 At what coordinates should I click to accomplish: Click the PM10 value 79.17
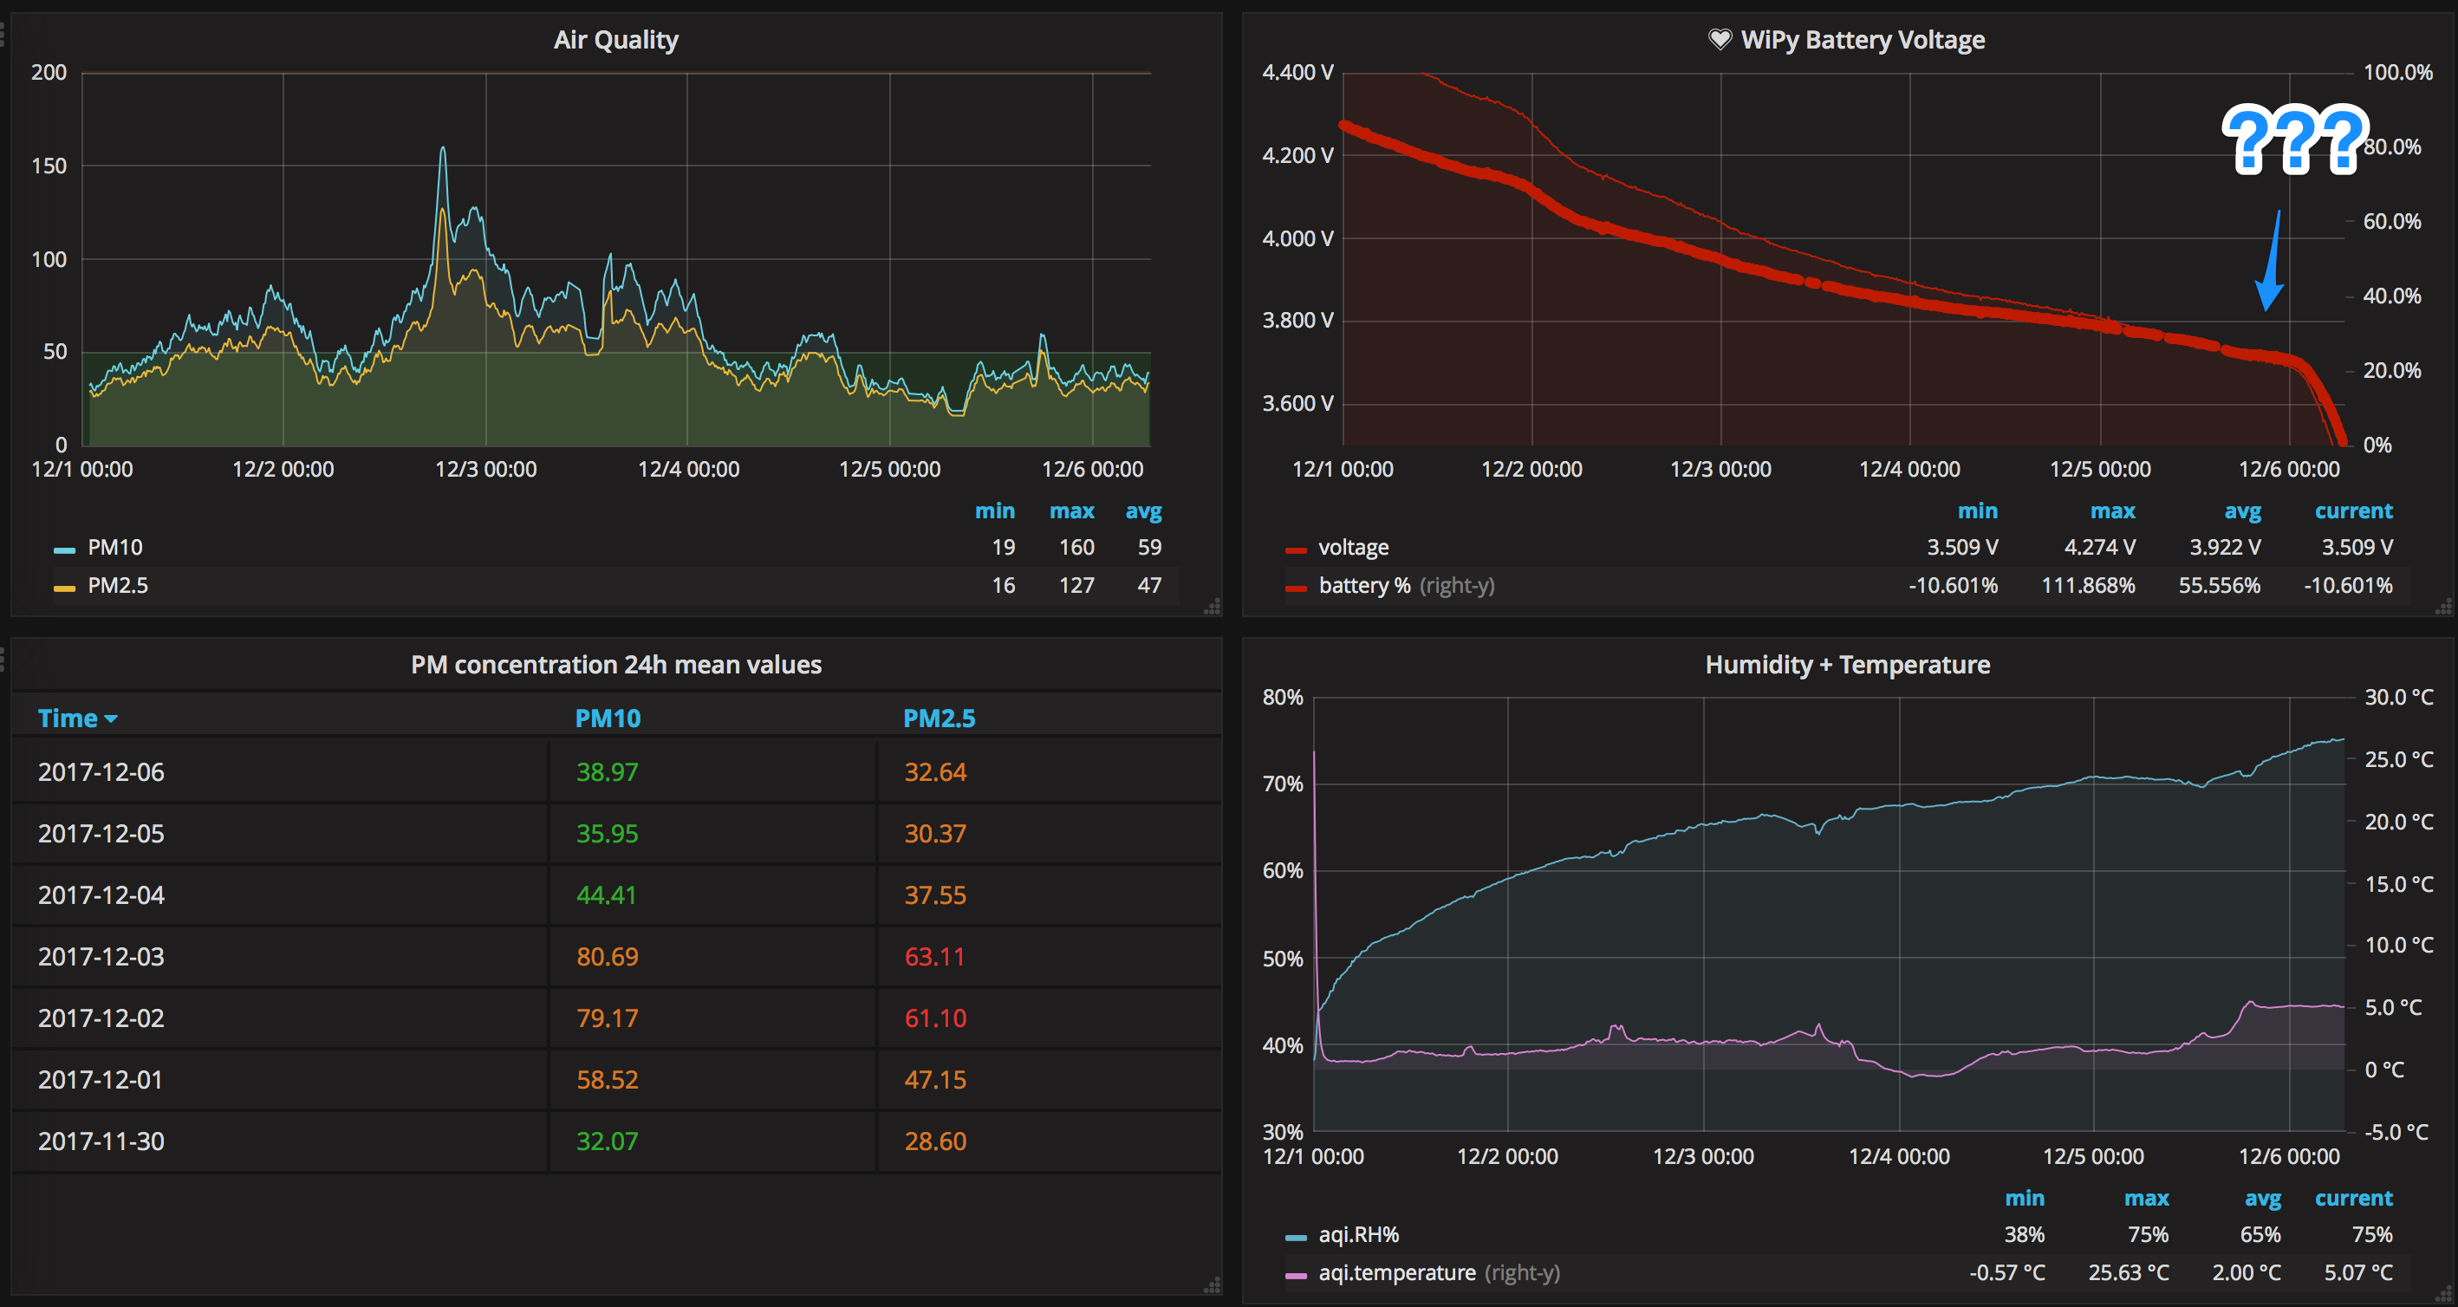click(607, 1018)
